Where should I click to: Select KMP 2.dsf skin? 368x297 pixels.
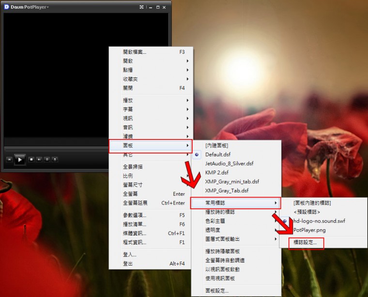[236, 172]
